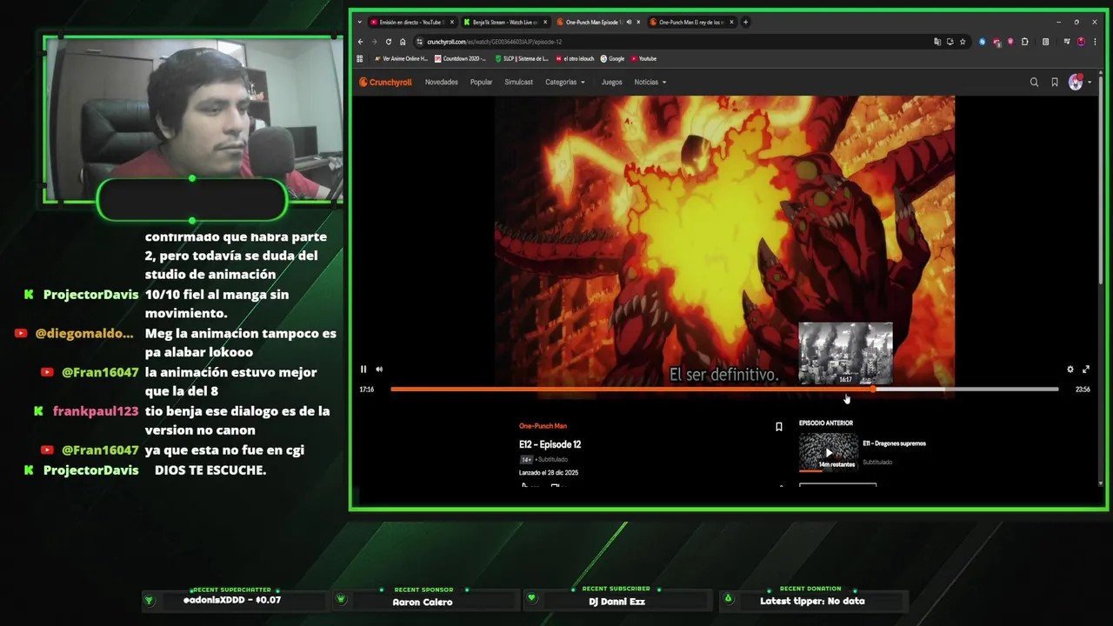Close the One-Punch Man Episode tab
The width and height of the screenshot is (1113, 626).
point(638,22)
